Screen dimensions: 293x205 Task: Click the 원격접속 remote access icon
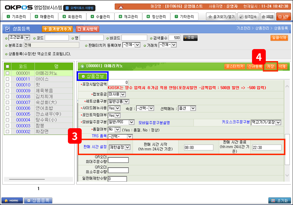click(248, 17)
